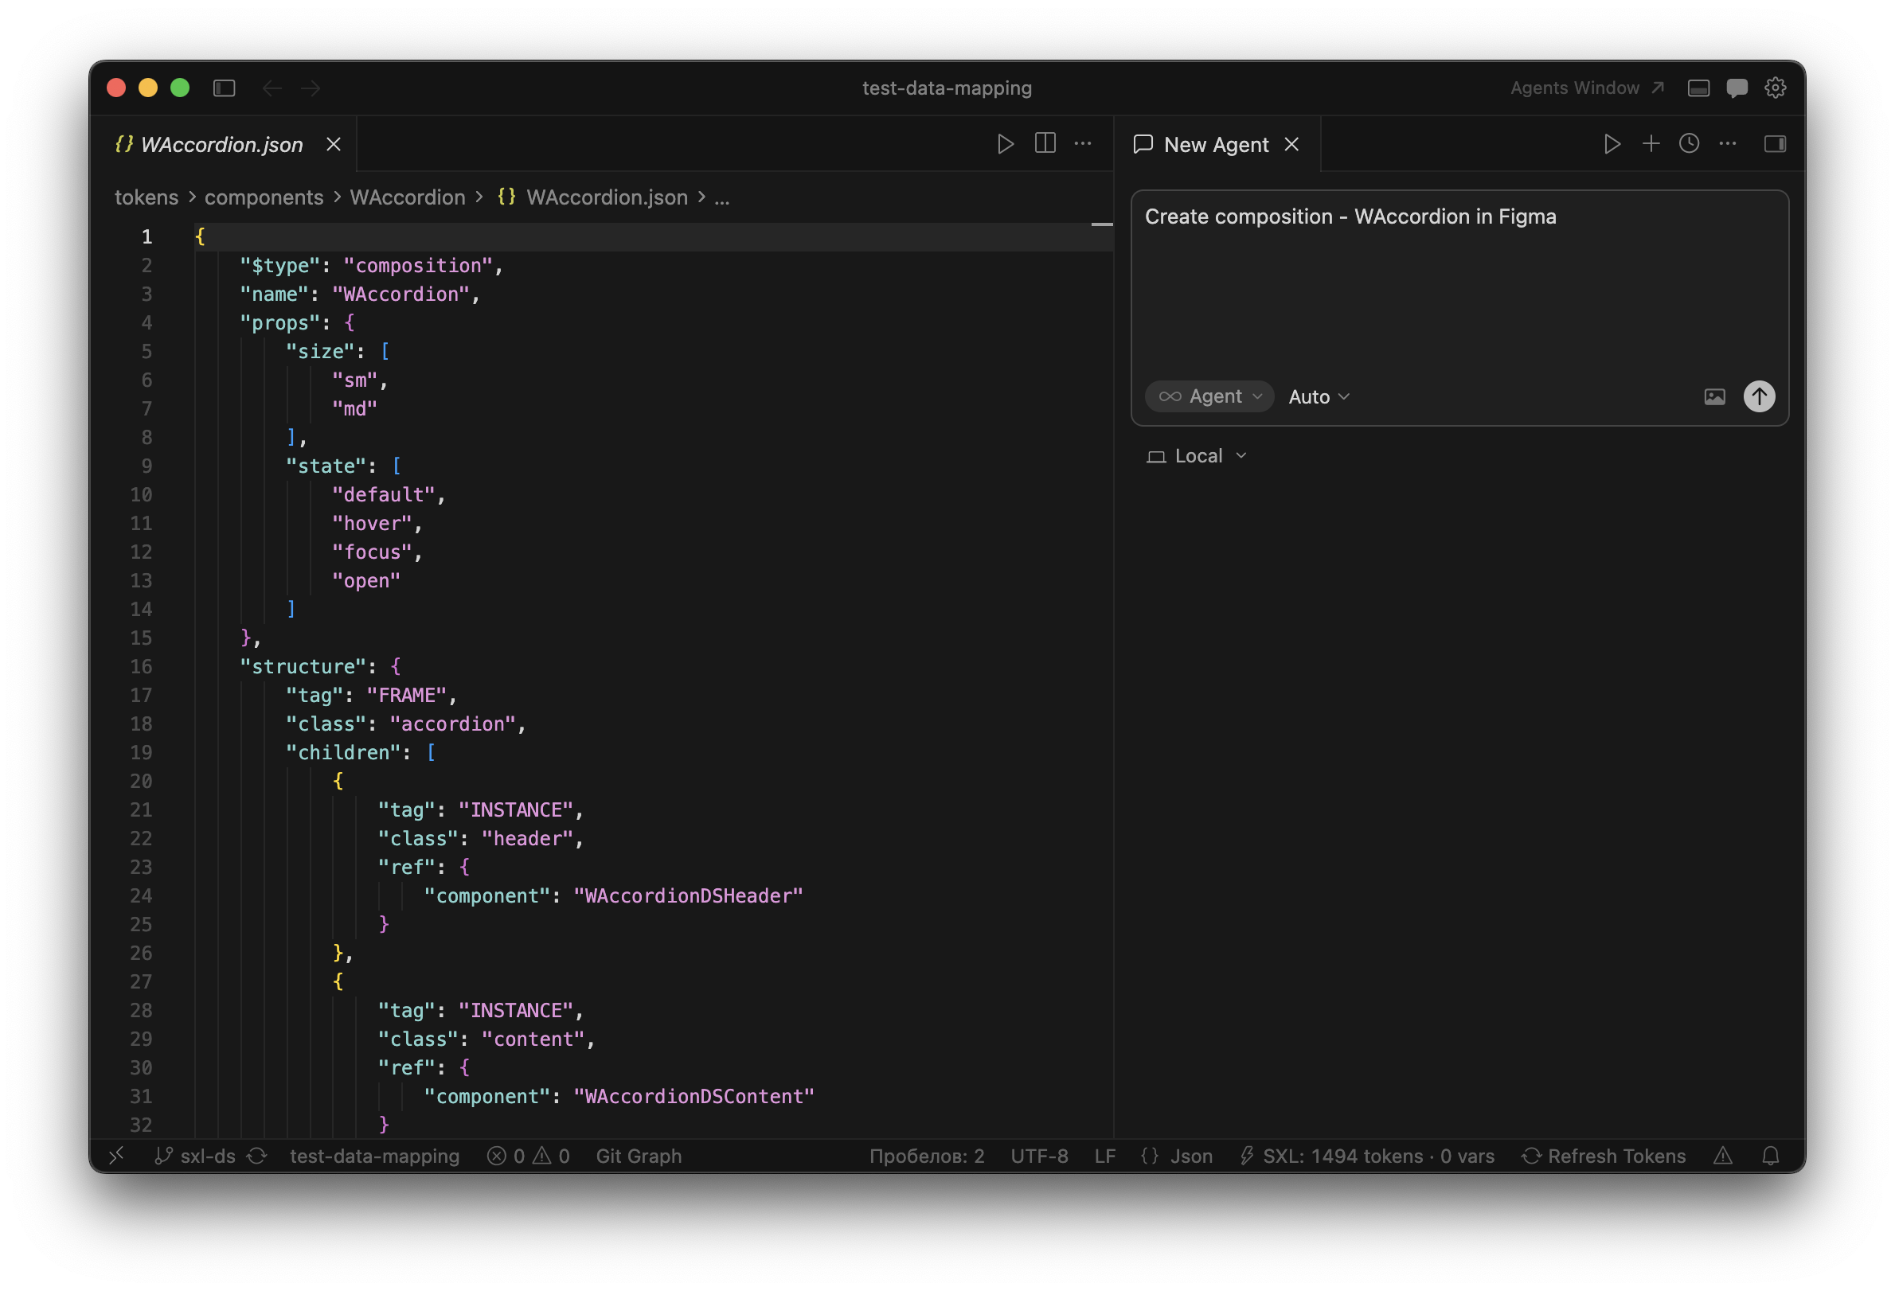This screenshot has width=1895, height=1291.
Task: Click the "open" state value
Action: (x=366, y=580)
